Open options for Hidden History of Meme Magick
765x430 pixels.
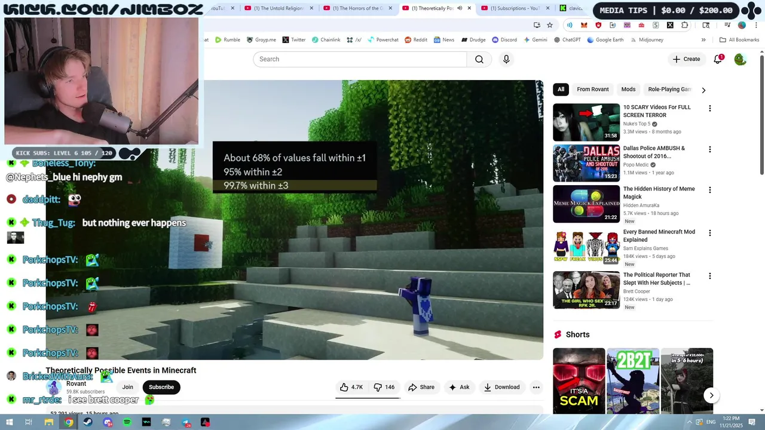point(709,190)
